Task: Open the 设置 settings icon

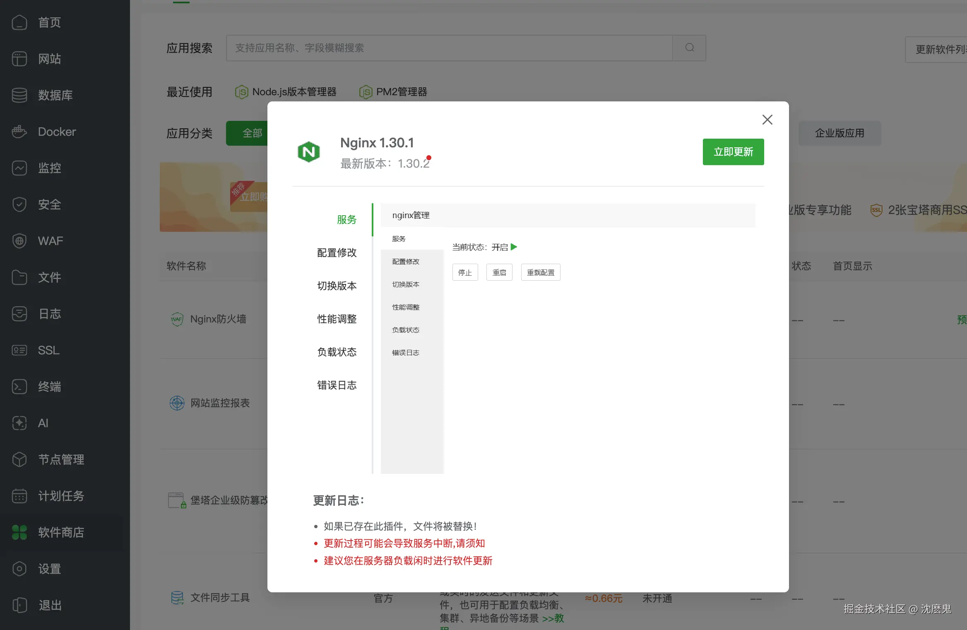Action: (19, 569)
